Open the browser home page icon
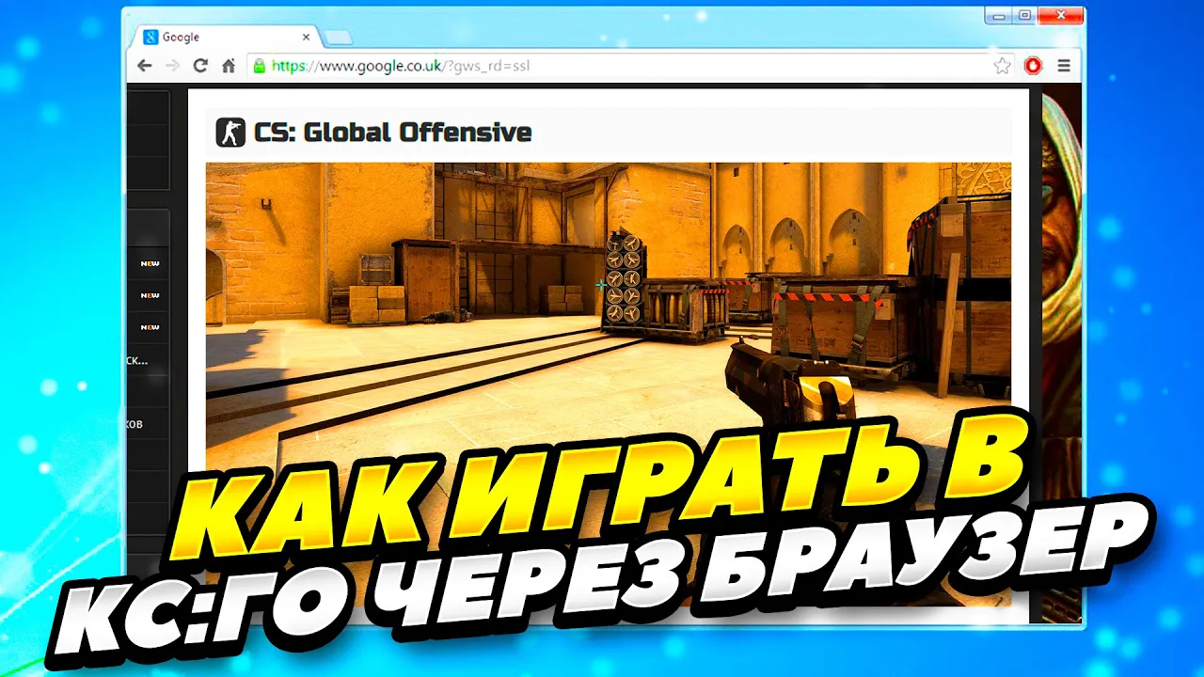The width and height of the screenshot is (1204, 677). (228, 66)
